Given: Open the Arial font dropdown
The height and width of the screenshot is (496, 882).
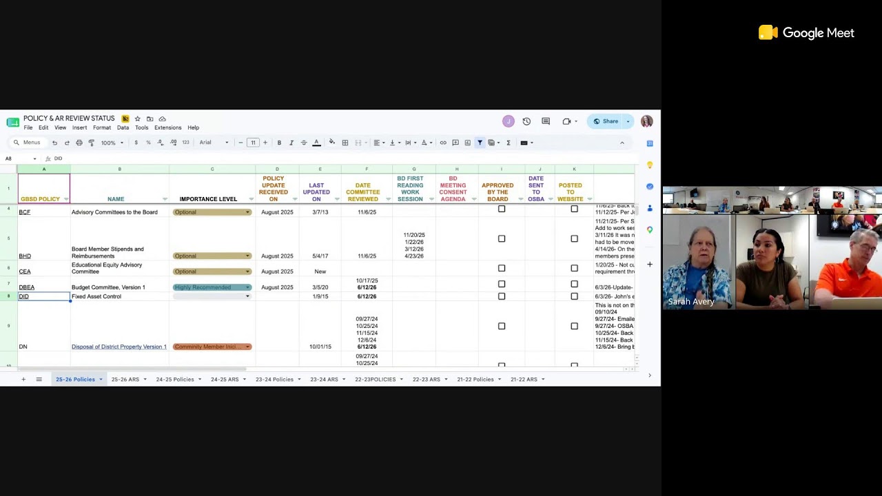Looking at the screenshot, I should [214, 143].
